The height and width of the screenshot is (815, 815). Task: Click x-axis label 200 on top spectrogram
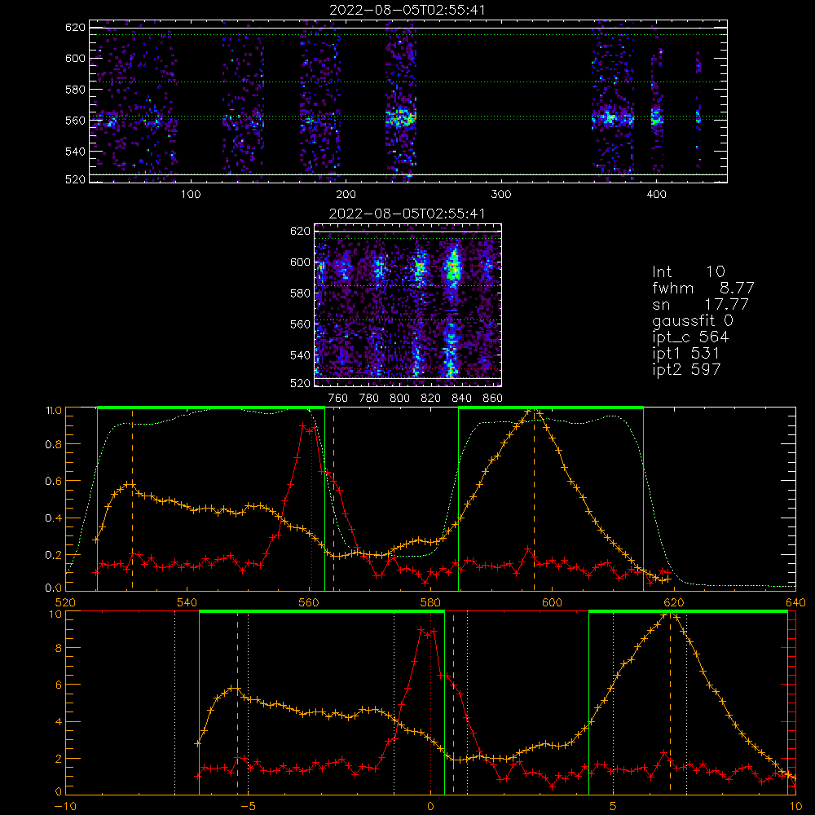pos(346,195)
